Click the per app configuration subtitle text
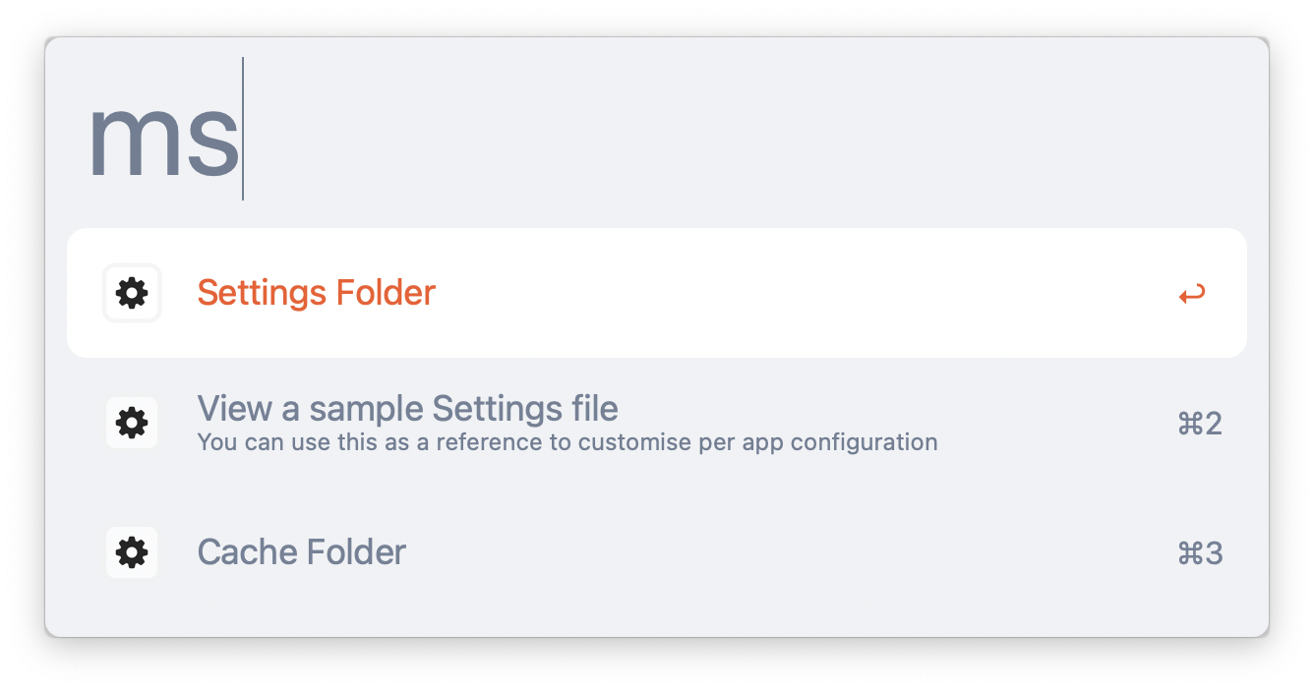Viewport: 1314px width, 690px height. [567, 442]
